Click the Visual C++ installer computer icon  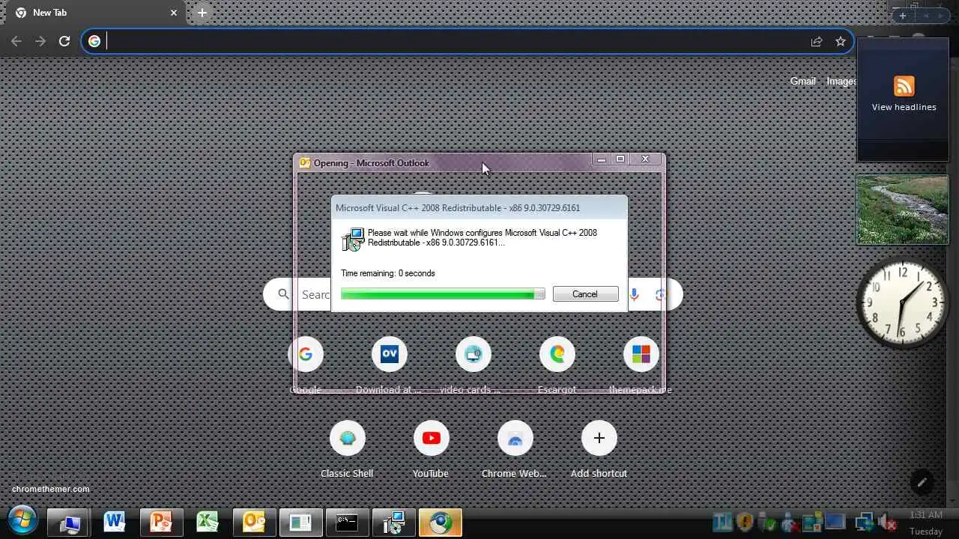coord(353,239)
